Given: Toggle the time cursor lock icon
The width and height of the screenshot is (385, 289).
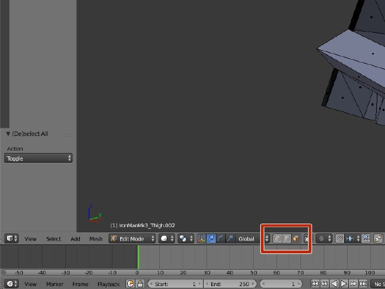Looking at the screenshot, I should (x=140, y=284).
